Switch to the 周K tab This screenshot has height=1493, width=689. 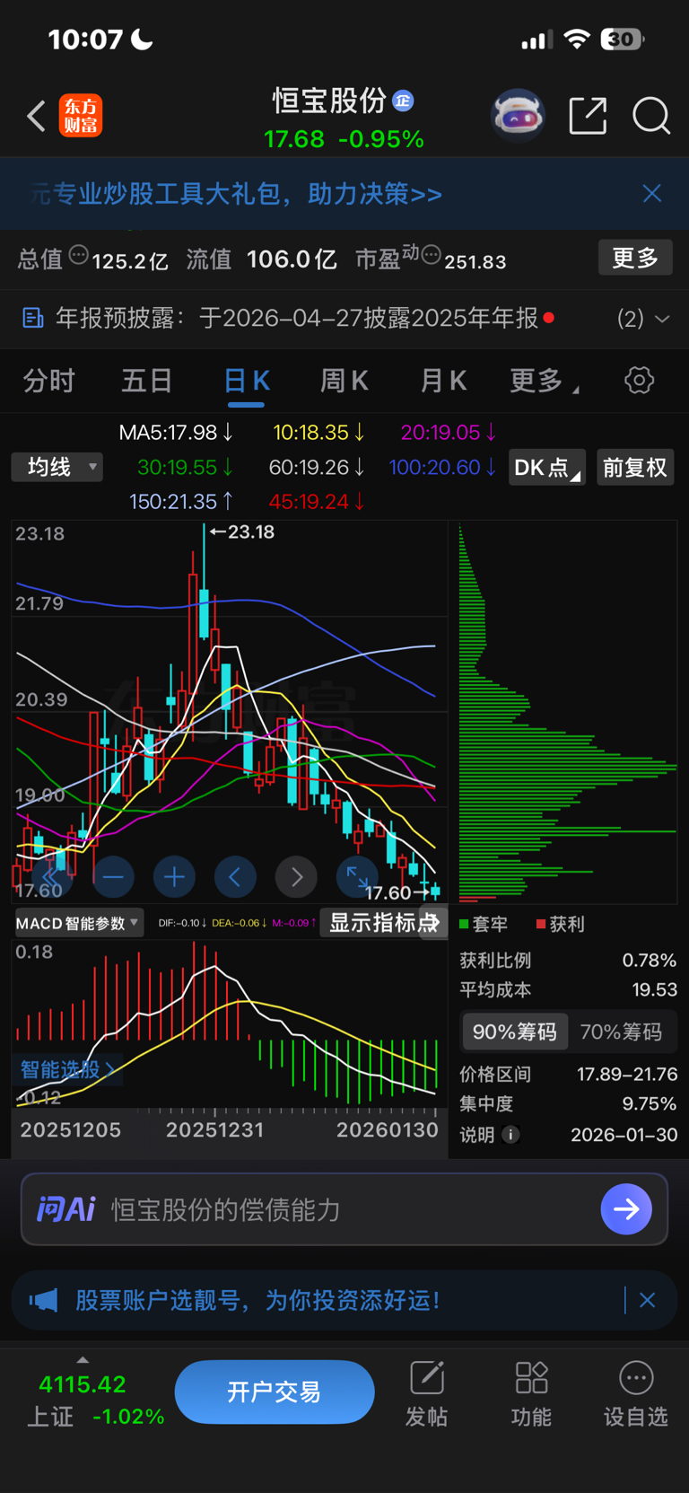click(344, 381)
